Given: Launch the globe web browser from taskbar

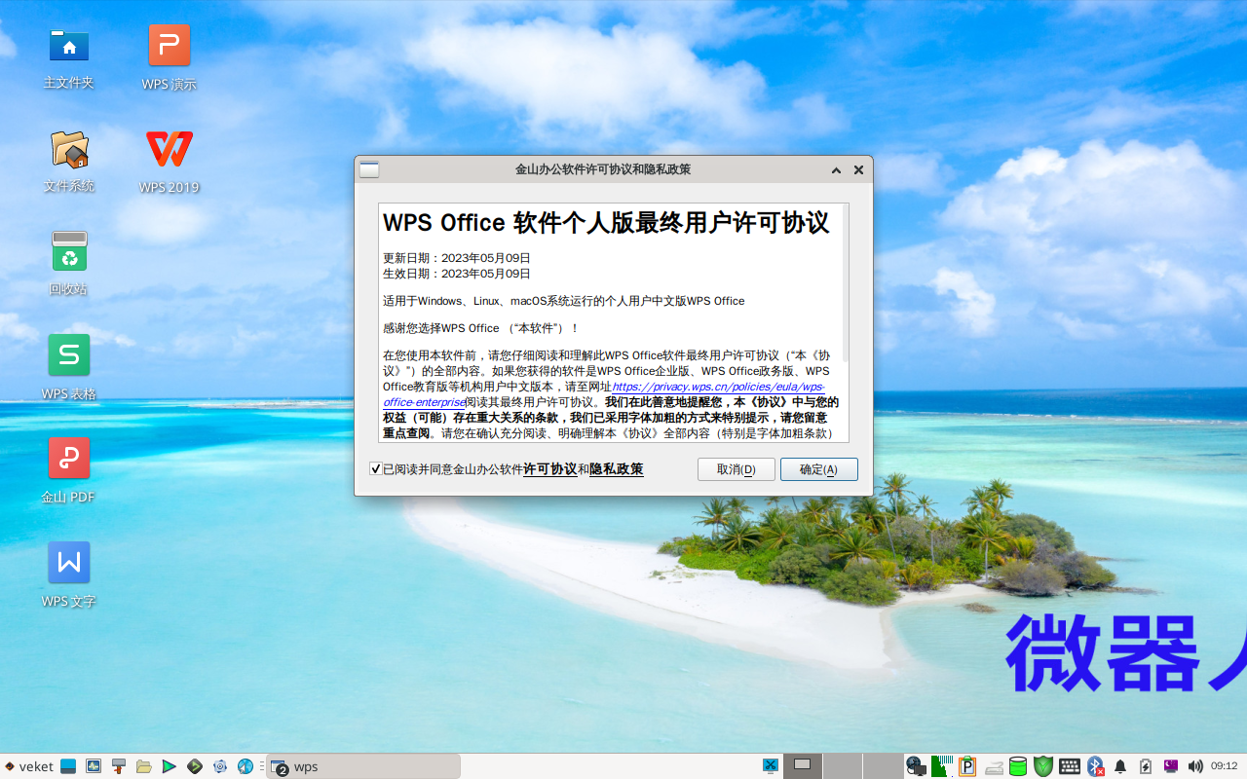Looking at the screenshot, I should (246, 766).
